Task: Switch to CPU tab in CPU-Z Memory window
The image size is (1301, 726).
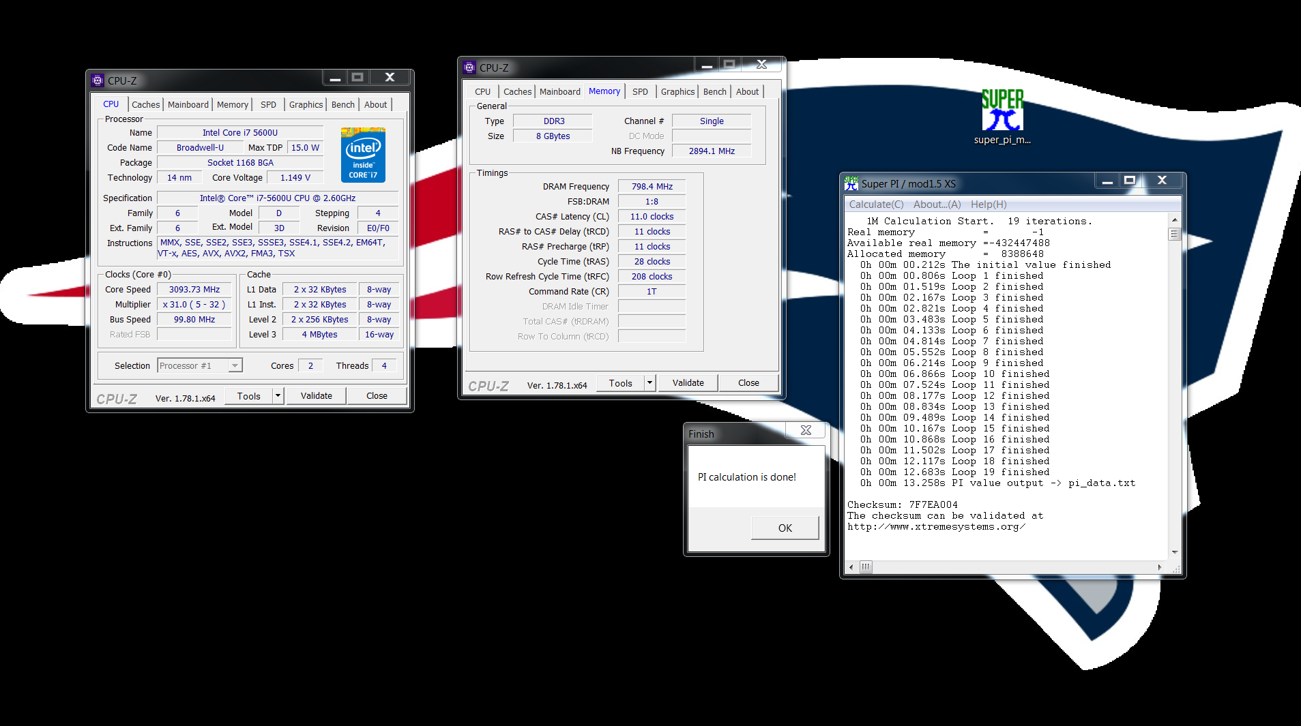Action: coord(482,91)
